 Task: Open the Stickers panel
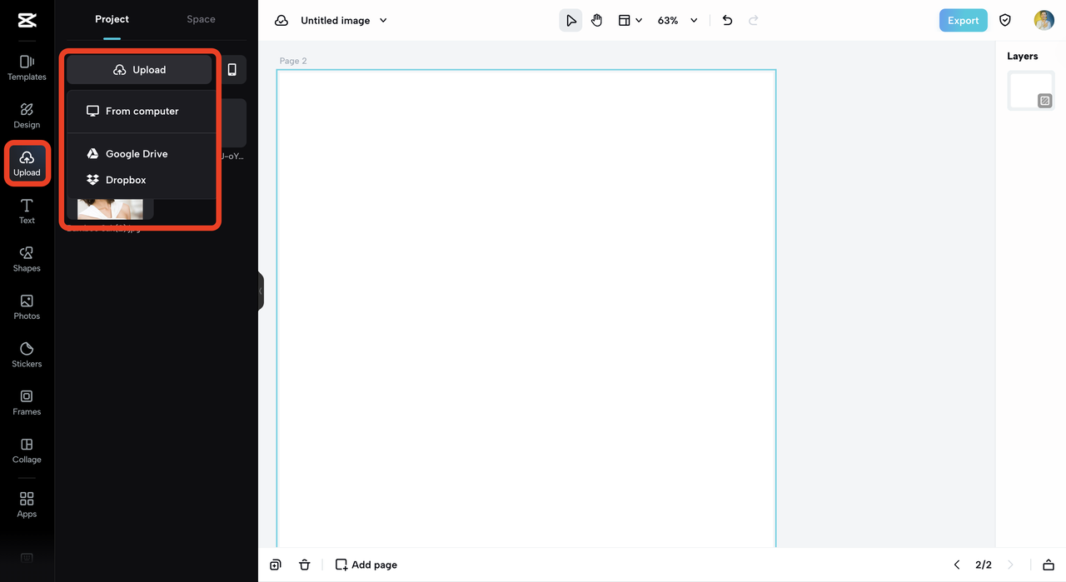pos(27,355)
